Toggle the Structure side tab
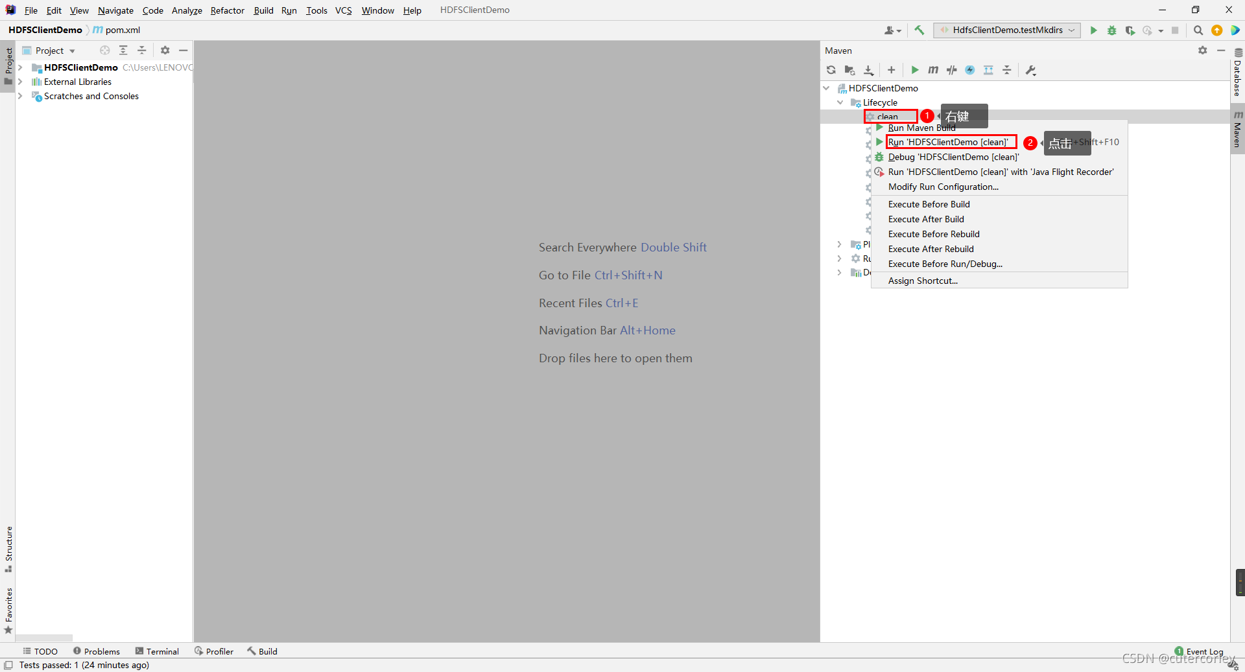 click(x=8, y=548)
